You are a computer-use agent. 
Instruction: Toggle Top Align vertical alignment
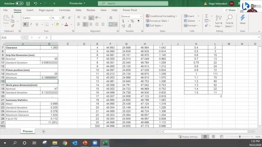click(x=79, y=18)
